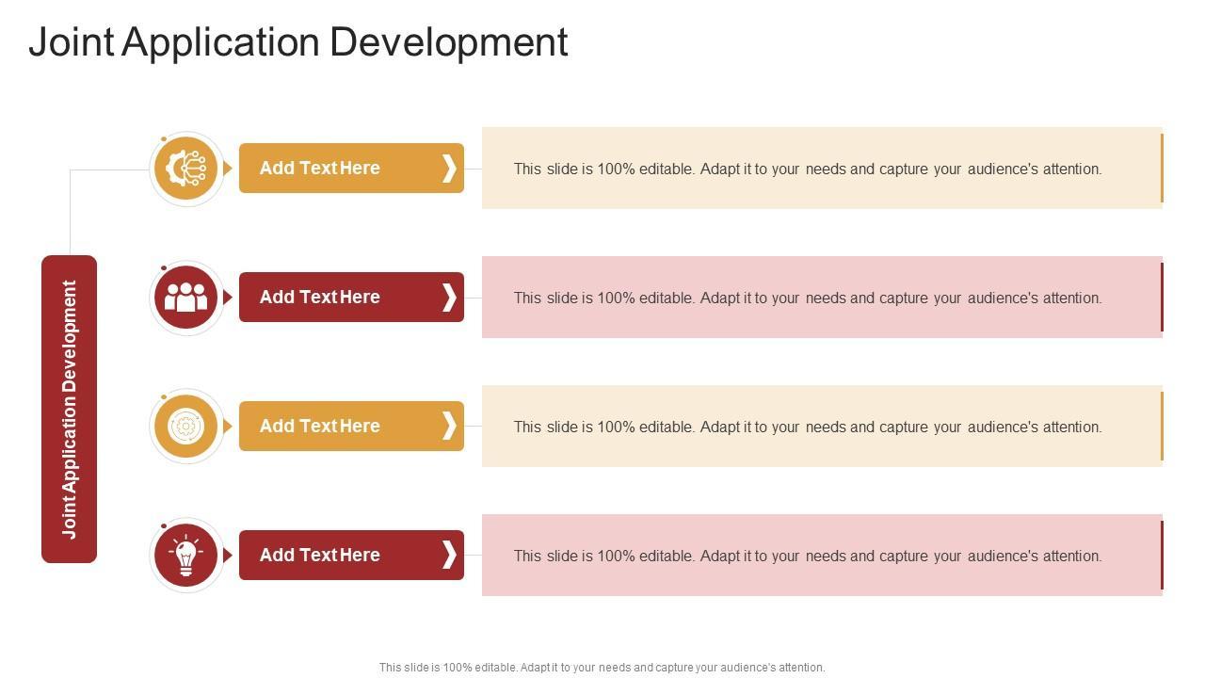The width and height of the screenshot is (1205, 678).
Task: Click the small red triangle beside the people group icon
Action: click(x=228, y=298)
